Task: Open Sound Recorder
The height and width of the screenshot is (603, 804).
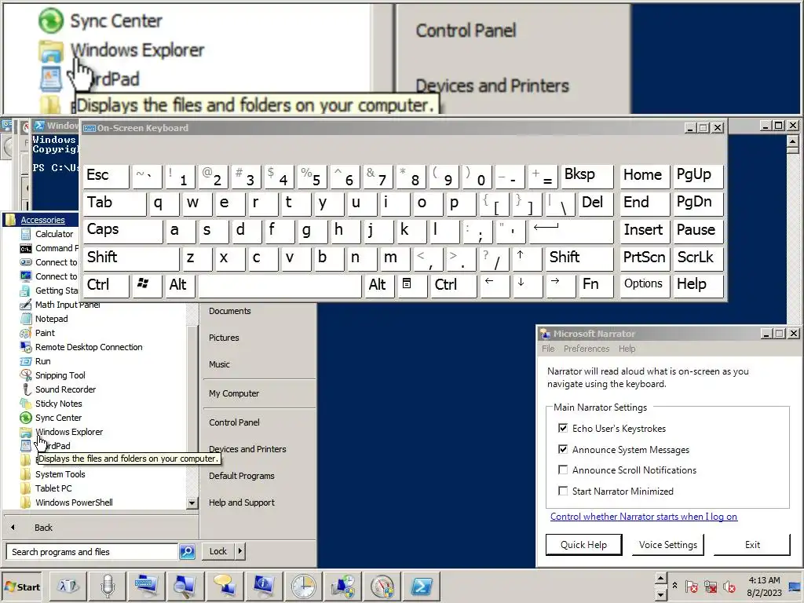Action: (58, 389)
